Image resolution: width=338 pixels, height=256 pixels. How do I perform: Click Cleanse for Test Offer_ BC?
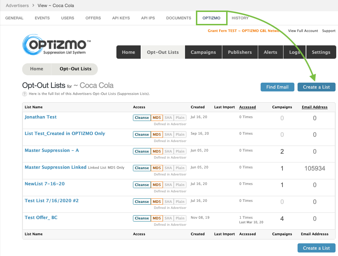pyautogui.click(x=142, y=218)
